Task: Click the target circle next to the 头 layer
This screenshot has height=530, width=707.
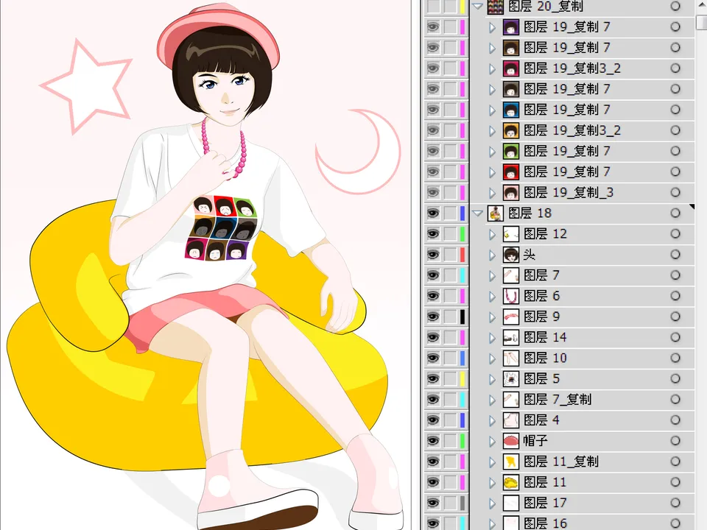Action: tap(675, 254)
